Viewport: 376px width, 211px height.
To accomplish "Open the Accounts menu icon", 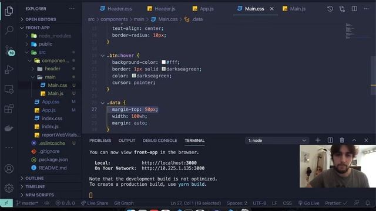I will tap(9, 169).
